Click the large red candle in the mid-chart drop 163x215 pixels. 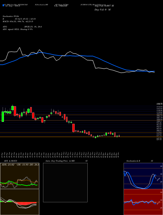click(x=74, y=128)
